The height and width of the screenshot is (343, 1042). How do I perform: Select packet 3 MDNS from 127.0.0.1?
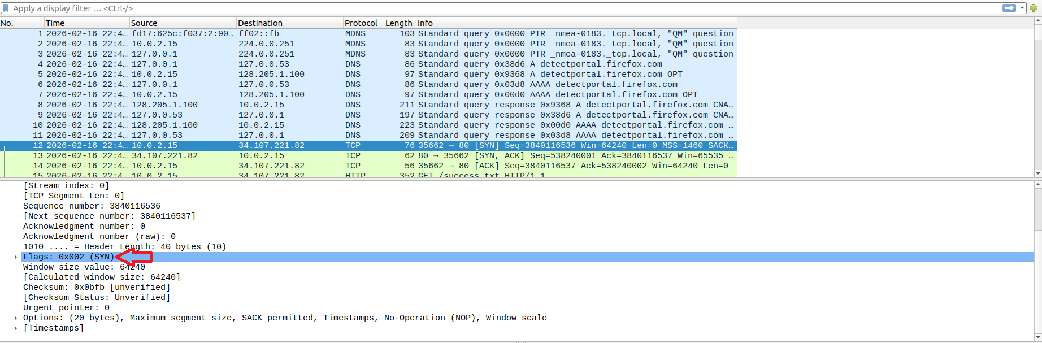(368, 54)
